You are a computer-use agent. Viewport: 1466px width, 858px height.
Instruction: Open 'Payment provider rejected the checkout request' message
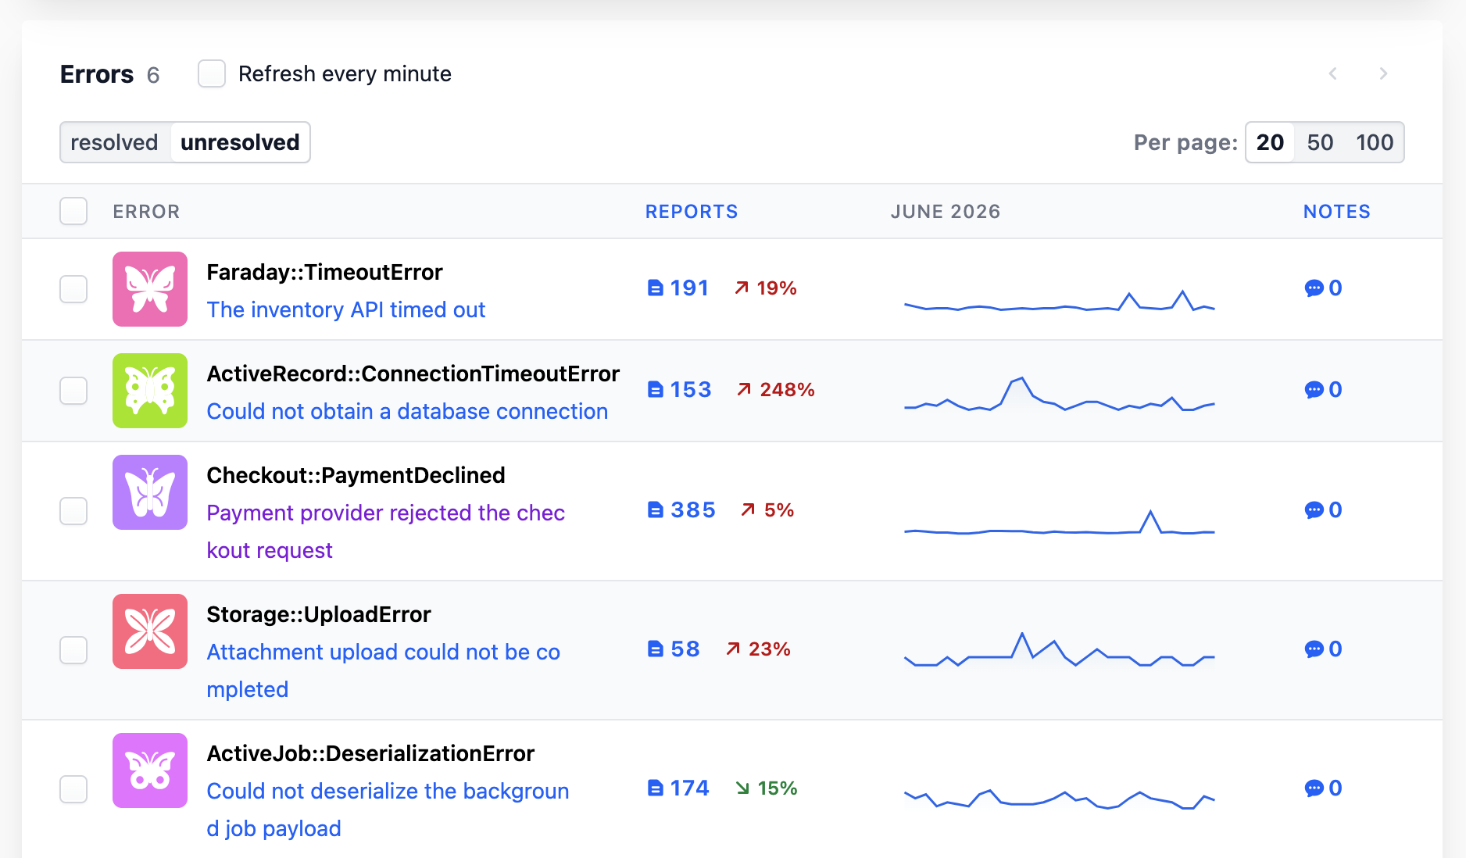(x=386, y=531)
